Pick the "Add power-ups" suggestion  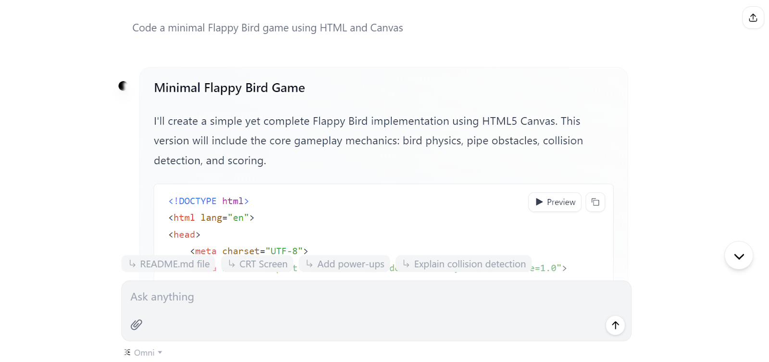click(345, 264)
